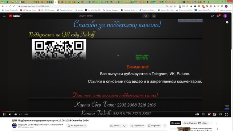Open the Mortal Kombat bookmark

point(93,10)
